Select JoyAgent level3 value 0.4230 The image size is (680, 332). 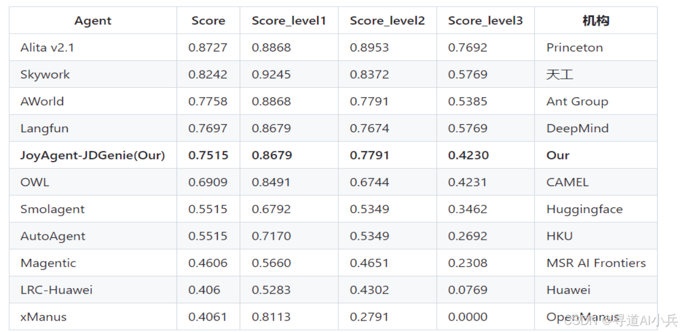click(468, 155)
